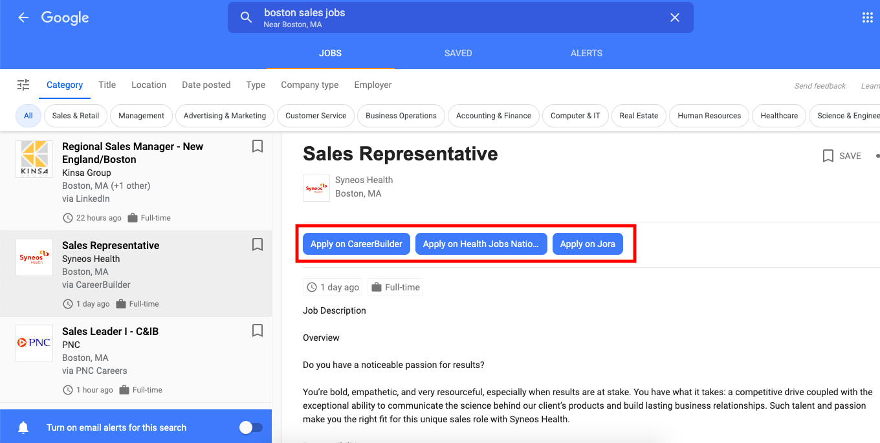This screenshot has height=443, width=880.
Task: Click the Send feedback link
Action: tap(820, 86)
